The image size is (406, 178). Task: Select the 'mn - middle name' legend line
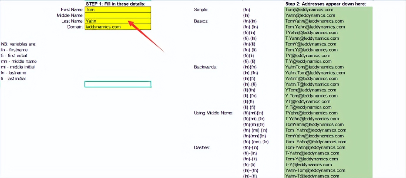19,61
